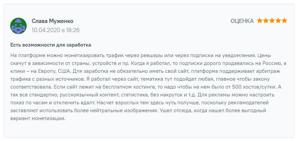Click the first rating star
This screenshot has width=297, height=141.
[260, 21]
